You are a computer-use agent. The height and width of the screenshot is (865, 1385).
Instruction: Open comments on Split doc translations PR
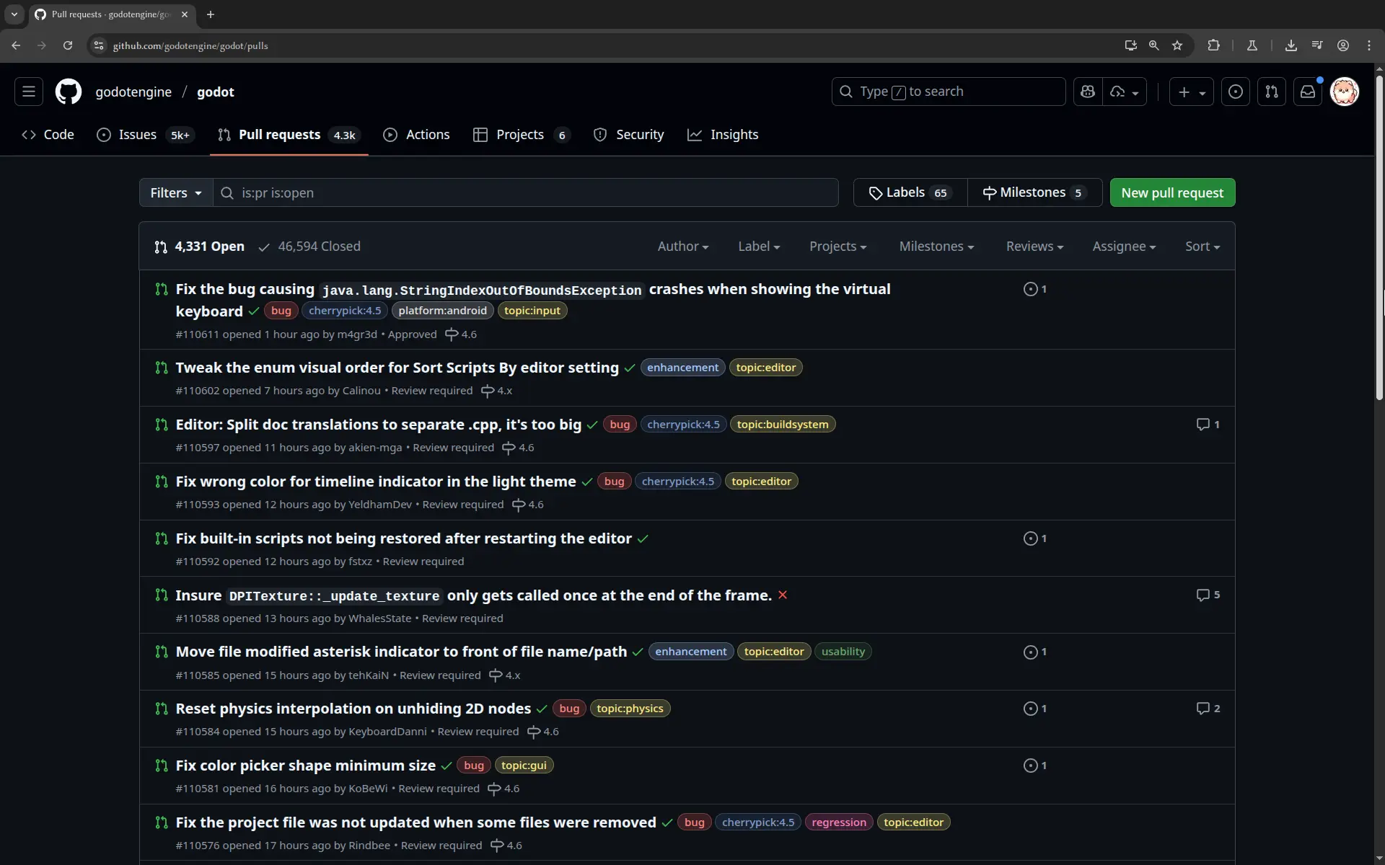tap(1208, 425)
